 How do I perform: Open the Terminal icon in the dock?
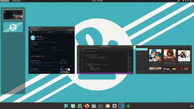coord(101,106)
